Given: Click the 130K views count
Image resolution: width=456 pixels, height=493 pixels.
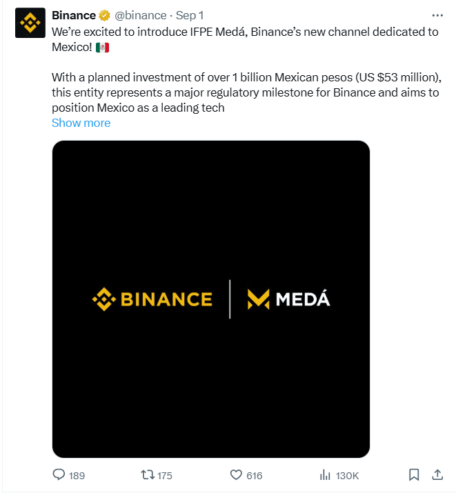Looking at the screenshot, I should (x=347, y=475).
